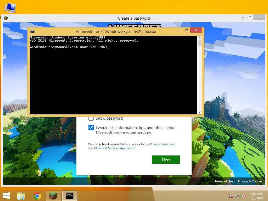Open the Windows Start button
Viewport: 268px width, 201px height.
(6, 196)
